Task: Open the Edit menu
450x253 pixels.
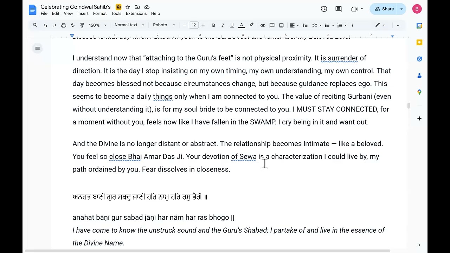Action: click(56, 13)
